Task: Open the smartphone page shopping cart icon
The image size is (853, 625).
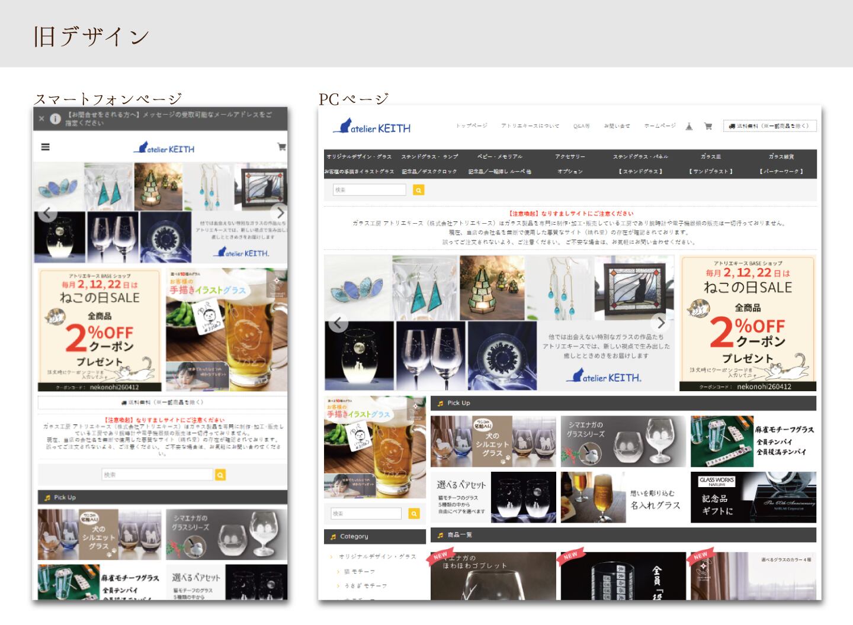Action: (x=281, y=147)
